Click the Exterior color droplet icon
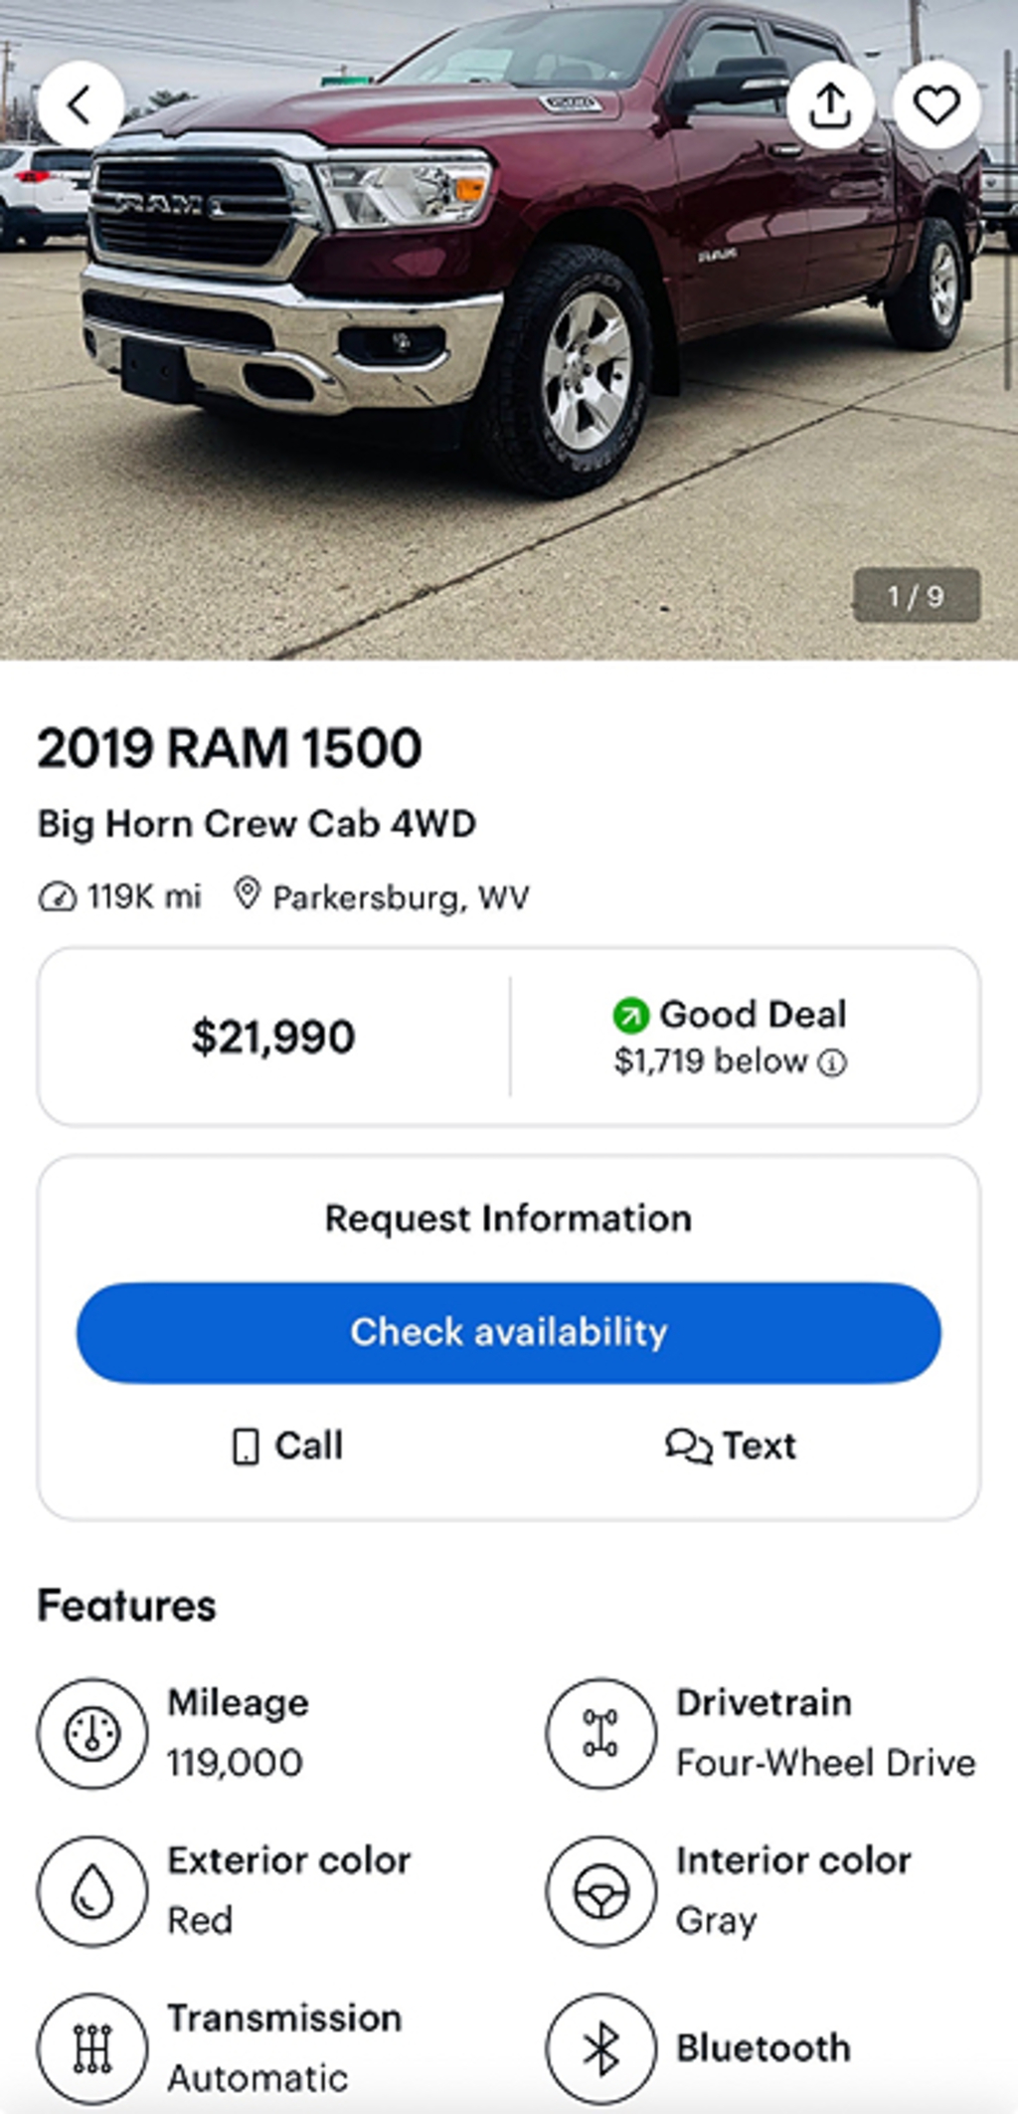Viewport: 1018px width, 2114px height. pyautogui.click(x=92, y=1890)
